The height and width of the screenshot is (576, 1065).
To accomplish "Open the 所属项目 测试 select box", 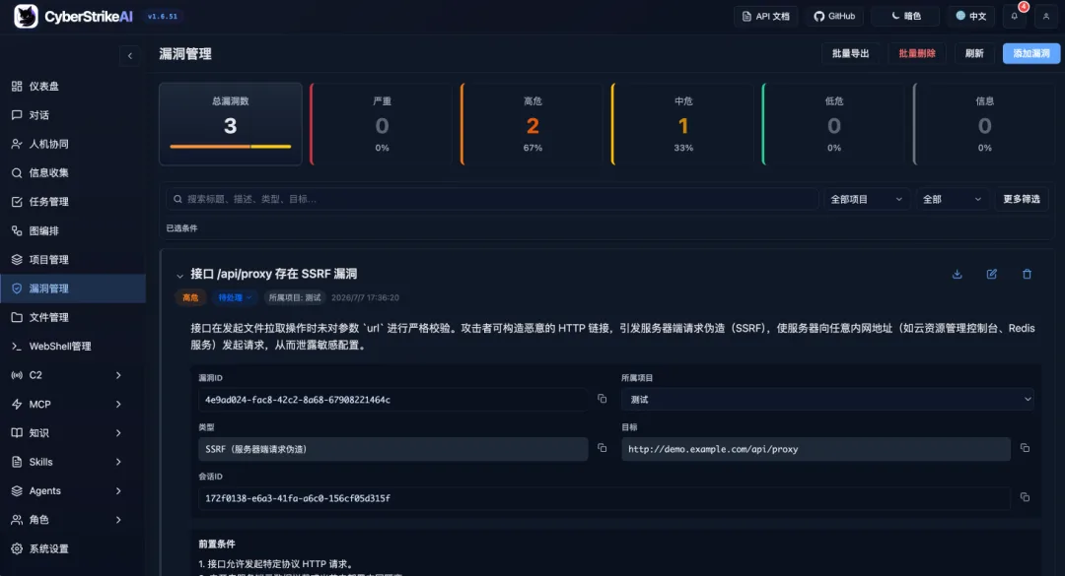I will tap(827, 400).
